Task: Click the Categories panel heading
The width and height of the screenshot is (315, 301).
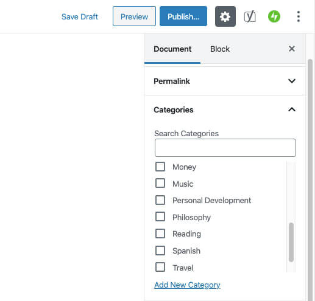Action: pyautogui.click(x=174, y=109)
